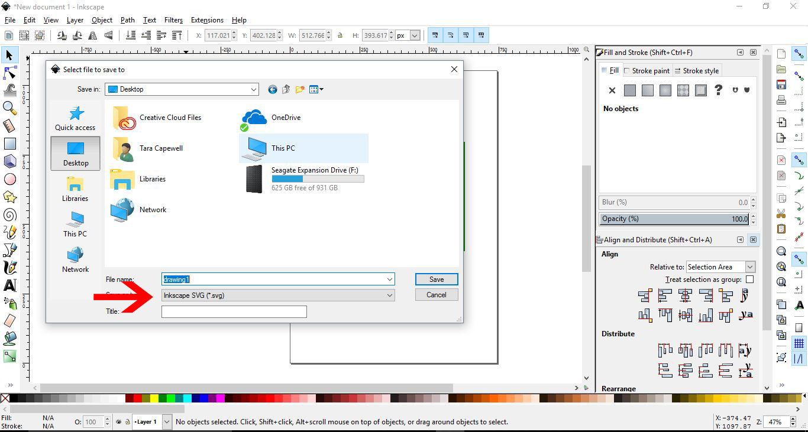Toggle the width-height lock ratio
The width and height of the screenshot is (808, 432).
click(340, 35)
